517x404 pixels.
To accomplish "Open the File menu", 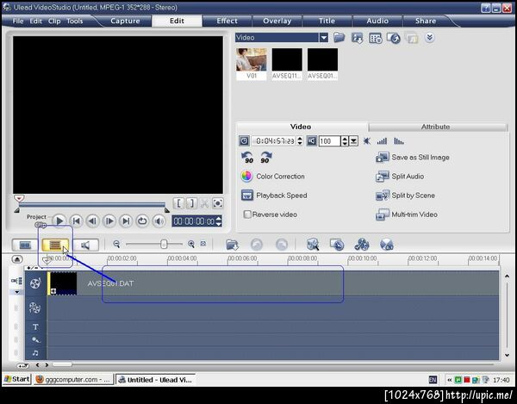I will 18,21.
